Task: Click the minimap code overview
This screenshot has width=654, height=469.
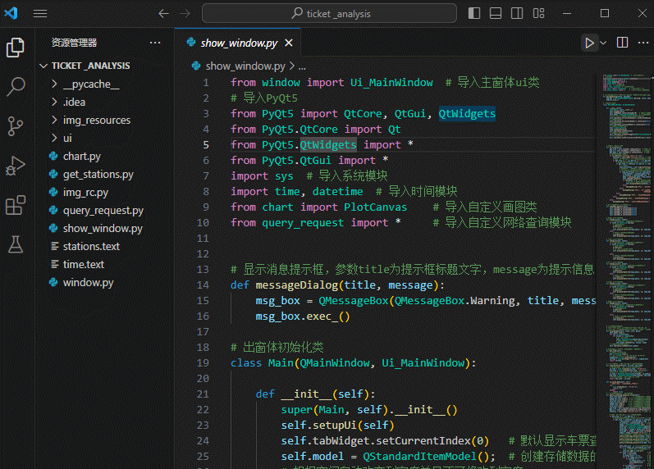Action: pos(627,271)
